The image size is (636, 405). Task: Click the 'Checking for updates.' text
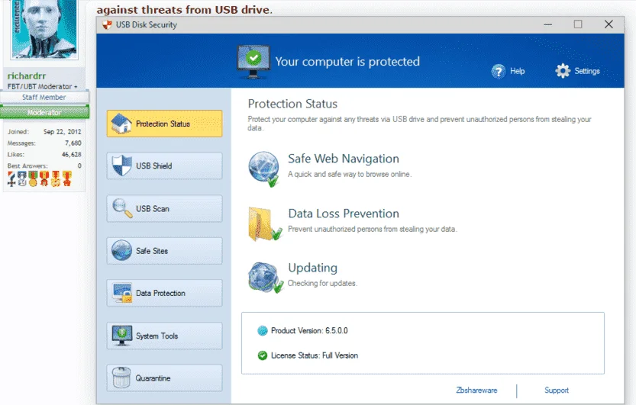pos(322,283)
